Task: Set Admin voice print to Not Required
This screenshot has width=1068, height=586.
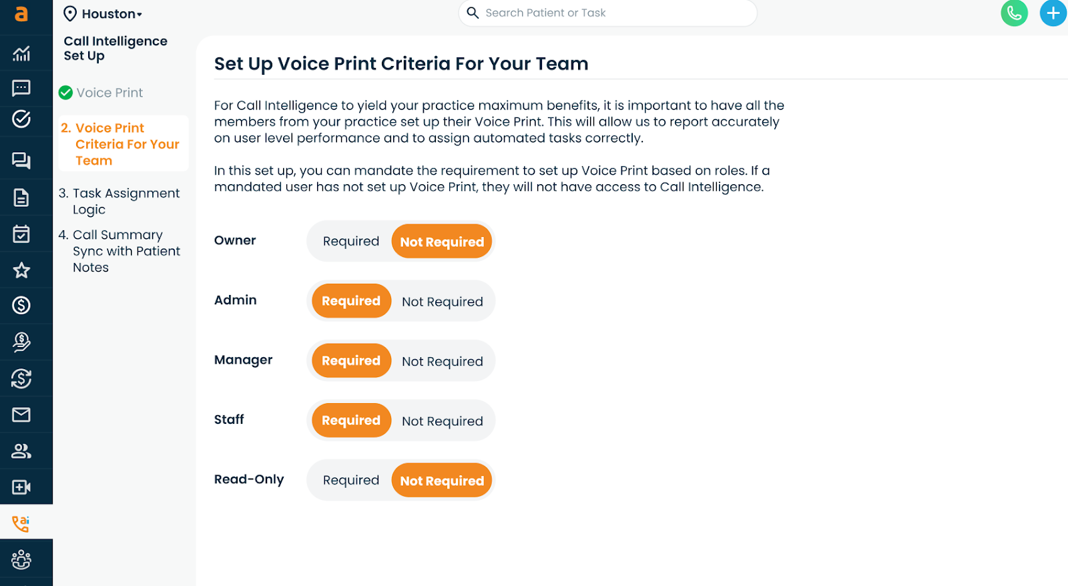Action: click(442, 302)
